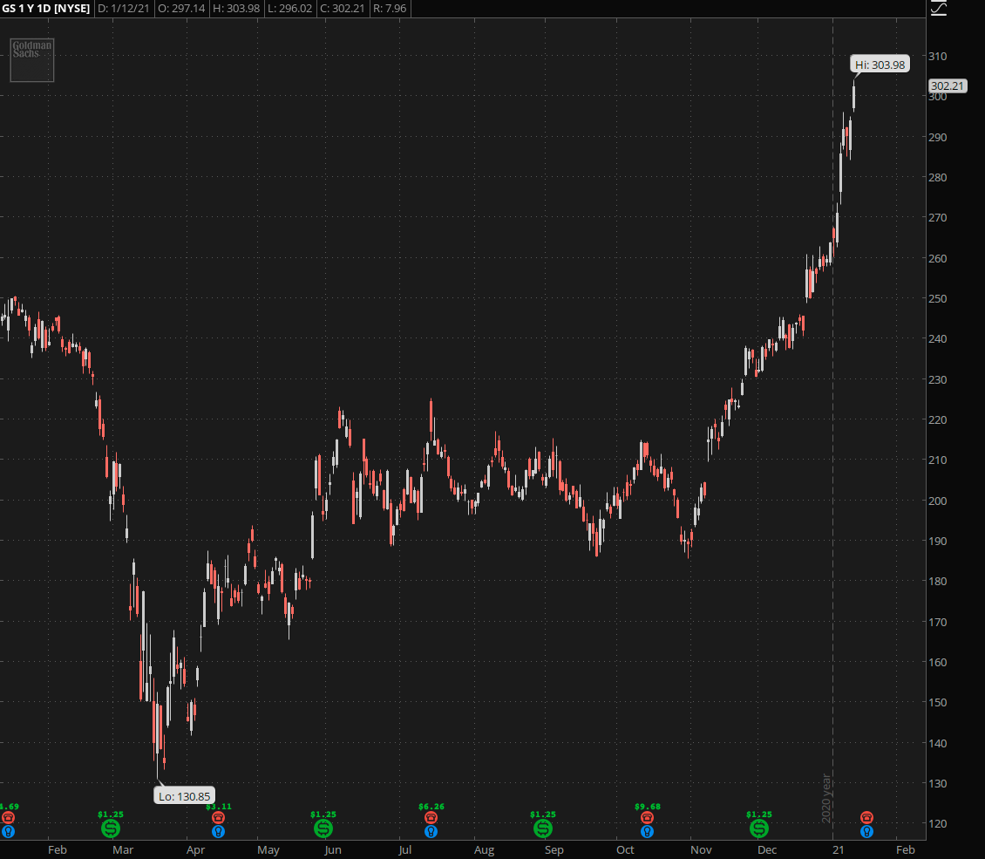Click the blue lightbulb icon under the $6.26 earnings
This screenshot has width=985, height=859.
point(431,832)
